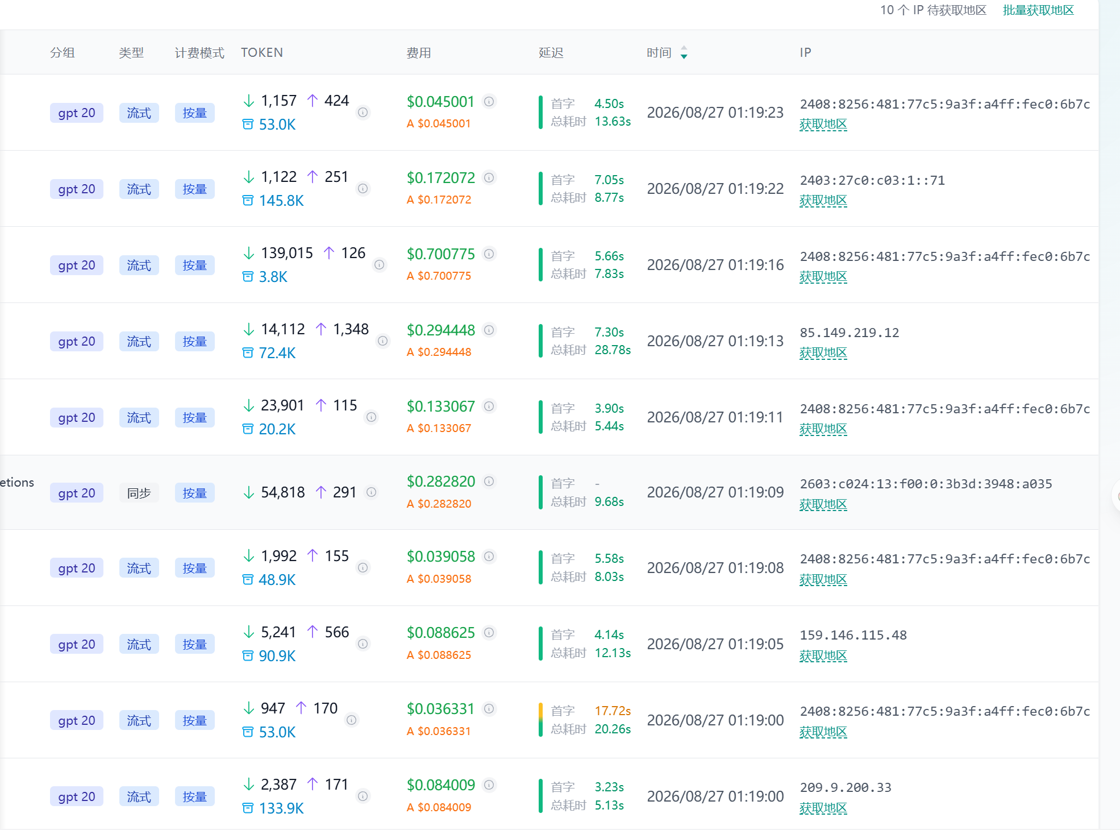Open token info icon beside 2,387 / 171 row
Image resolution: width=1120 pixels, height=830 pixels.
[363, 796]
